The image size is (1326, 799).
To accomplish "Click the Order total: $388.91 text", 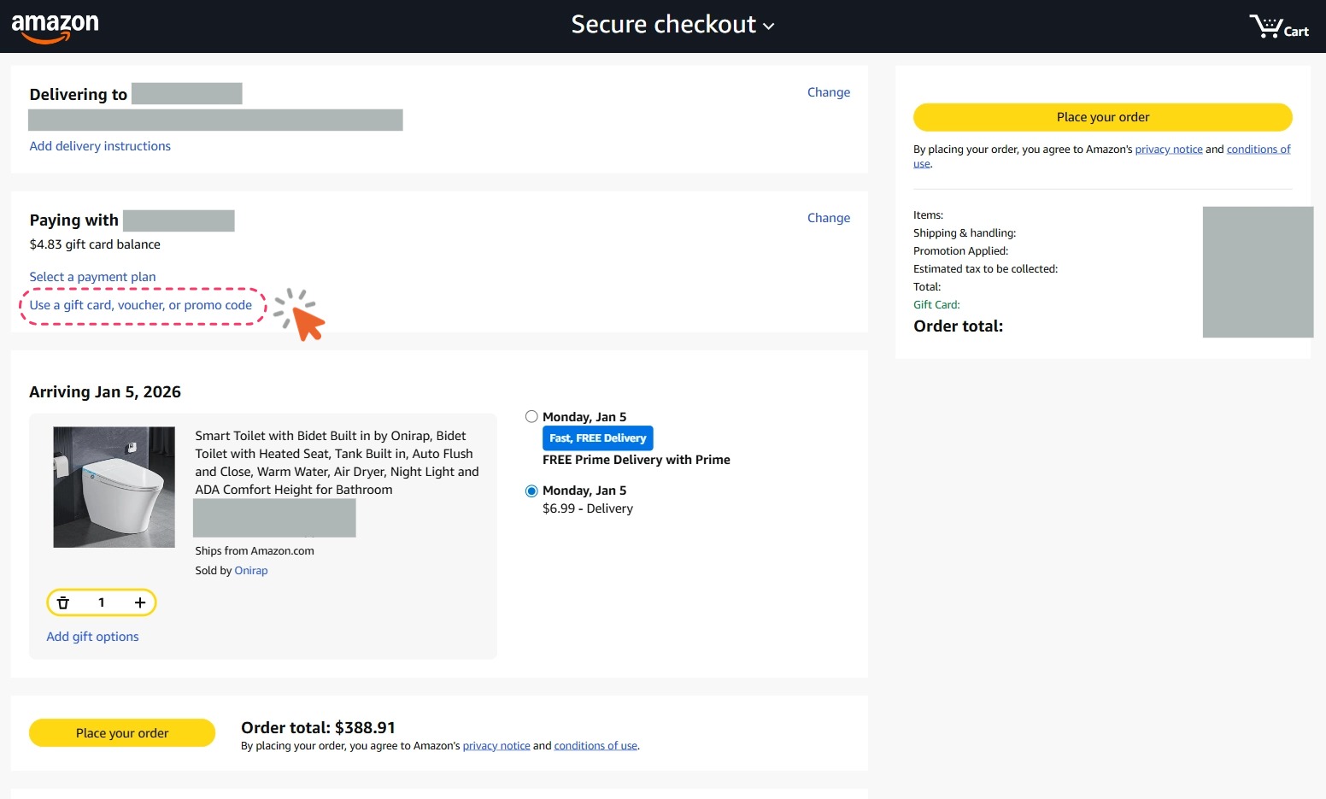I will coord(318,728).
